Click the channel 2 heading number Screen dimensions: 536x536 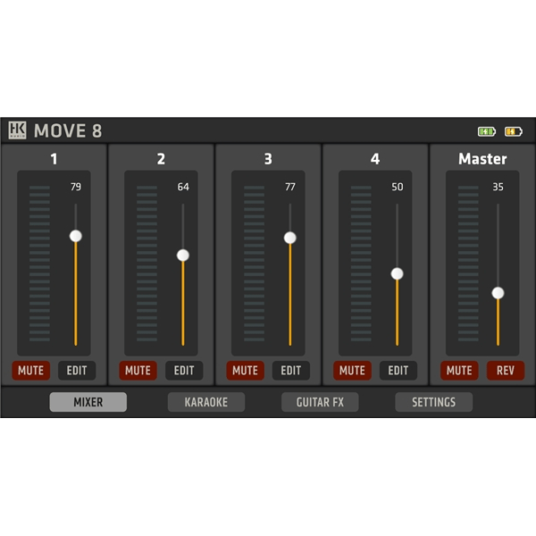pos(161,159)
